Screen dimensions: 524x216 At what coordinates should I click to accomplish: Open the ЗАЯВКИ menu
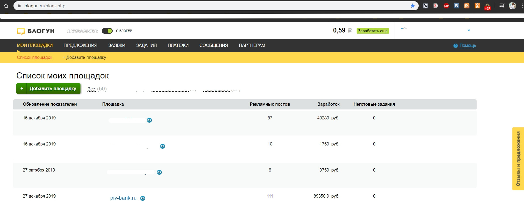[117, 45]
